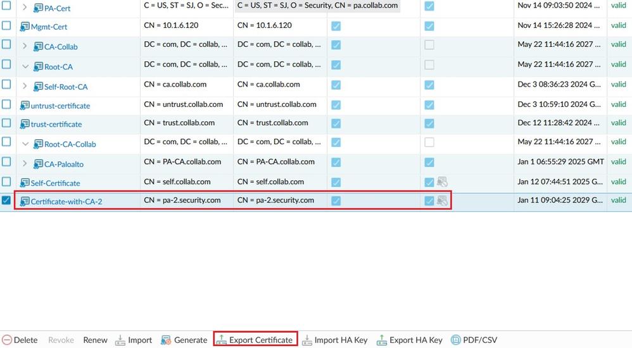
Task: Open the Self-Certificate name link
Action: (55, 183)
